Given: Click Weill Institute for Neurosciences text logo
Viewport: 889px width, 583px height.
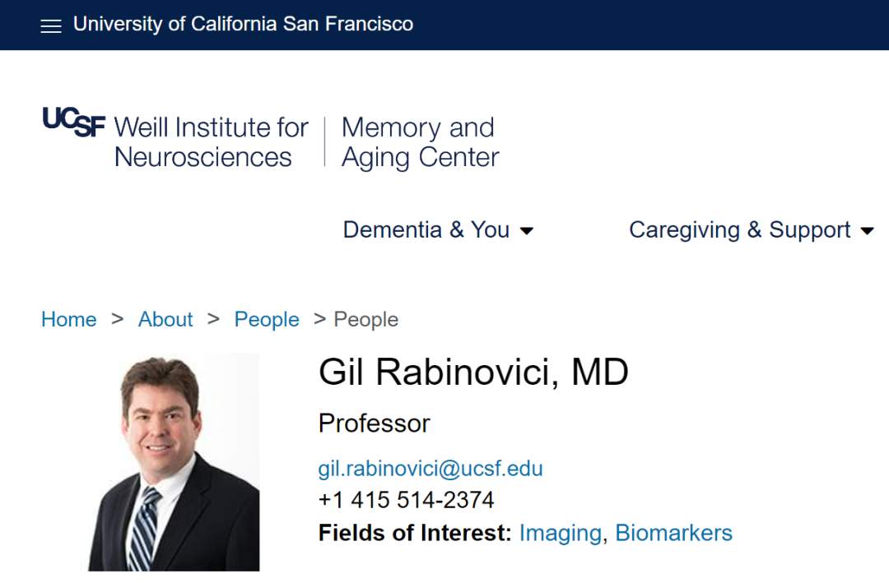Looking at the screenshot, I should point(211,141).
